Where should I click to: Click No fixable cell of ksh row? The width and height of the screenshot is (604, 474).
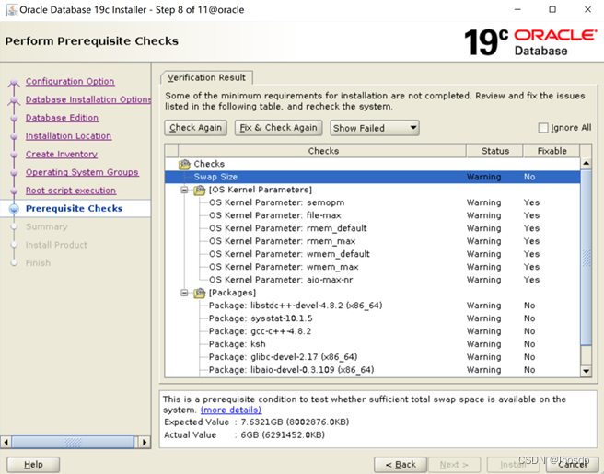tap(529, 344)
